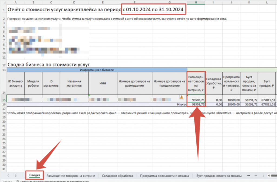Select the row 15 cell showing 677811,51
Viewport: 277px width, 182px height.
(x=267, y=100)
